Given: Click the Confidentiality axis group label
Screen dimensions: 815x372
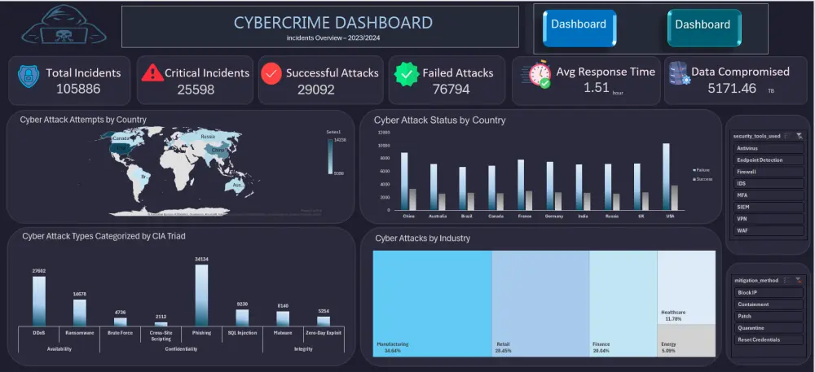Looking at the screenshot, I should coord(181,349).
